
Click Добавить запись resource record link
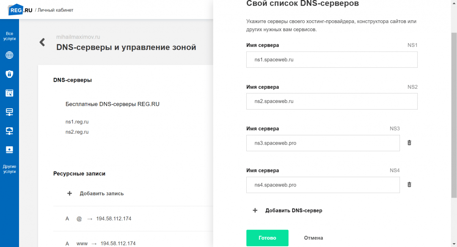pyautogui.click(x=102, y=193)
